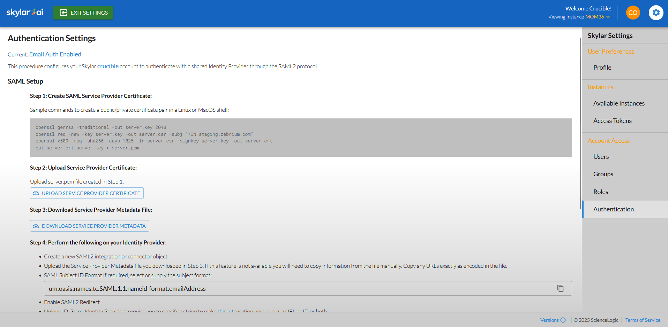Click the Account Access section heading

608,141
